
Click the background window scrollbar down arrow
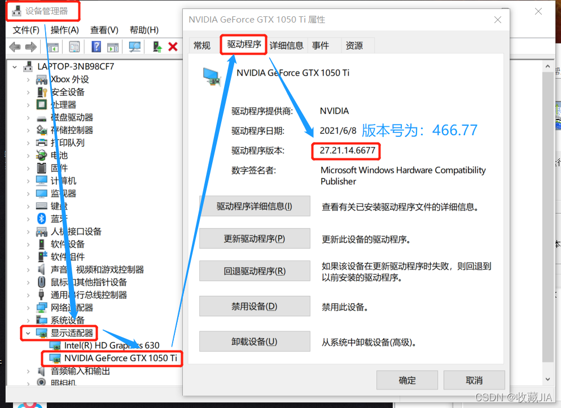pos(548,379)
